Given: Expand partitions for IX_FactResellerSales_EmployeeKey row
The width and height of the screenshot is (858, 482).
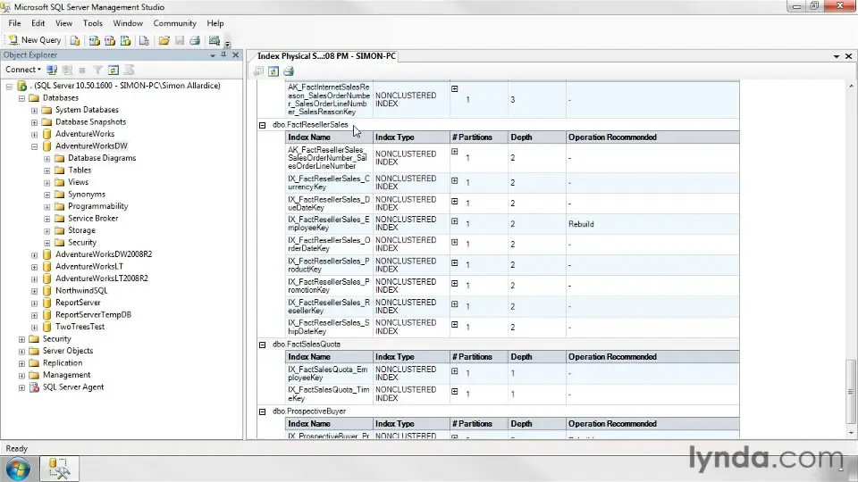Looking at the screenshot, I should click(455, 221).
